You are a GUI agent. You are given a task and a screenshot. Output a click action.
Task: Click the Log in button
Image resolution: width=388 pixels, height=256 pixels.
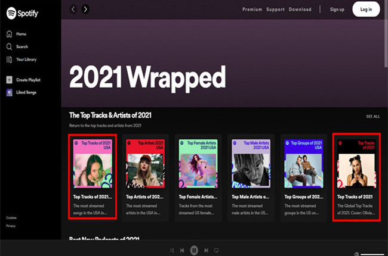click(x=366, y=10)
